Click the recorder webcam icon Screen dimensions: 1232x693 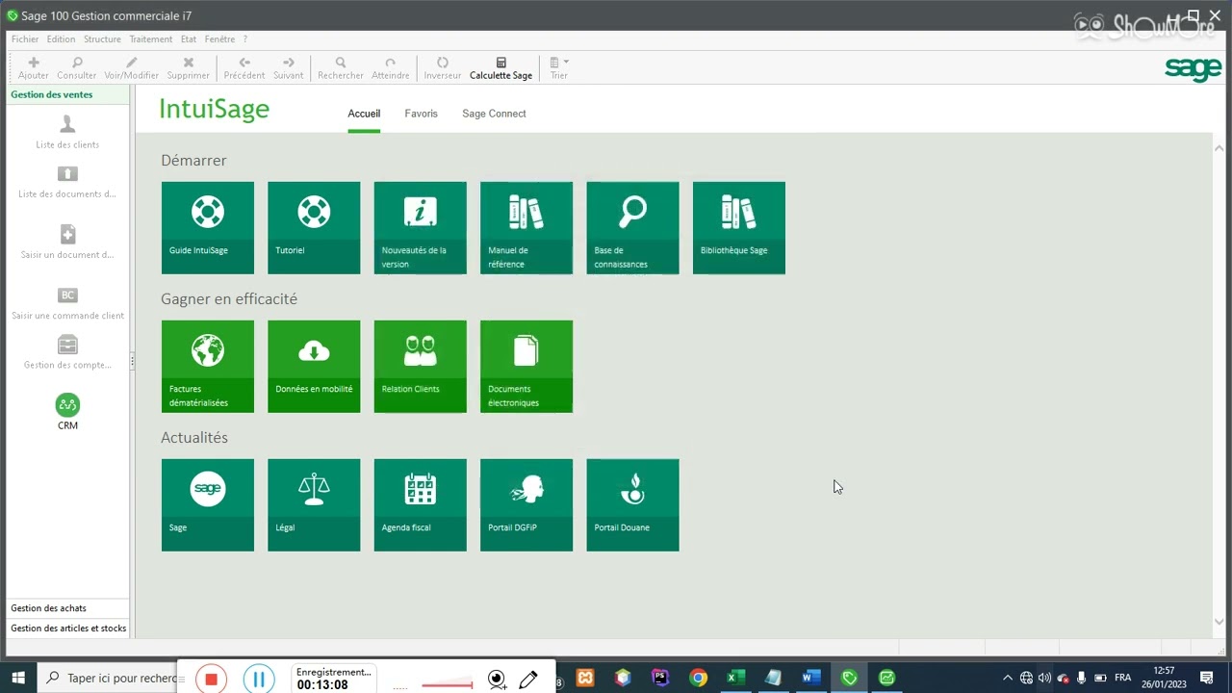497,680
